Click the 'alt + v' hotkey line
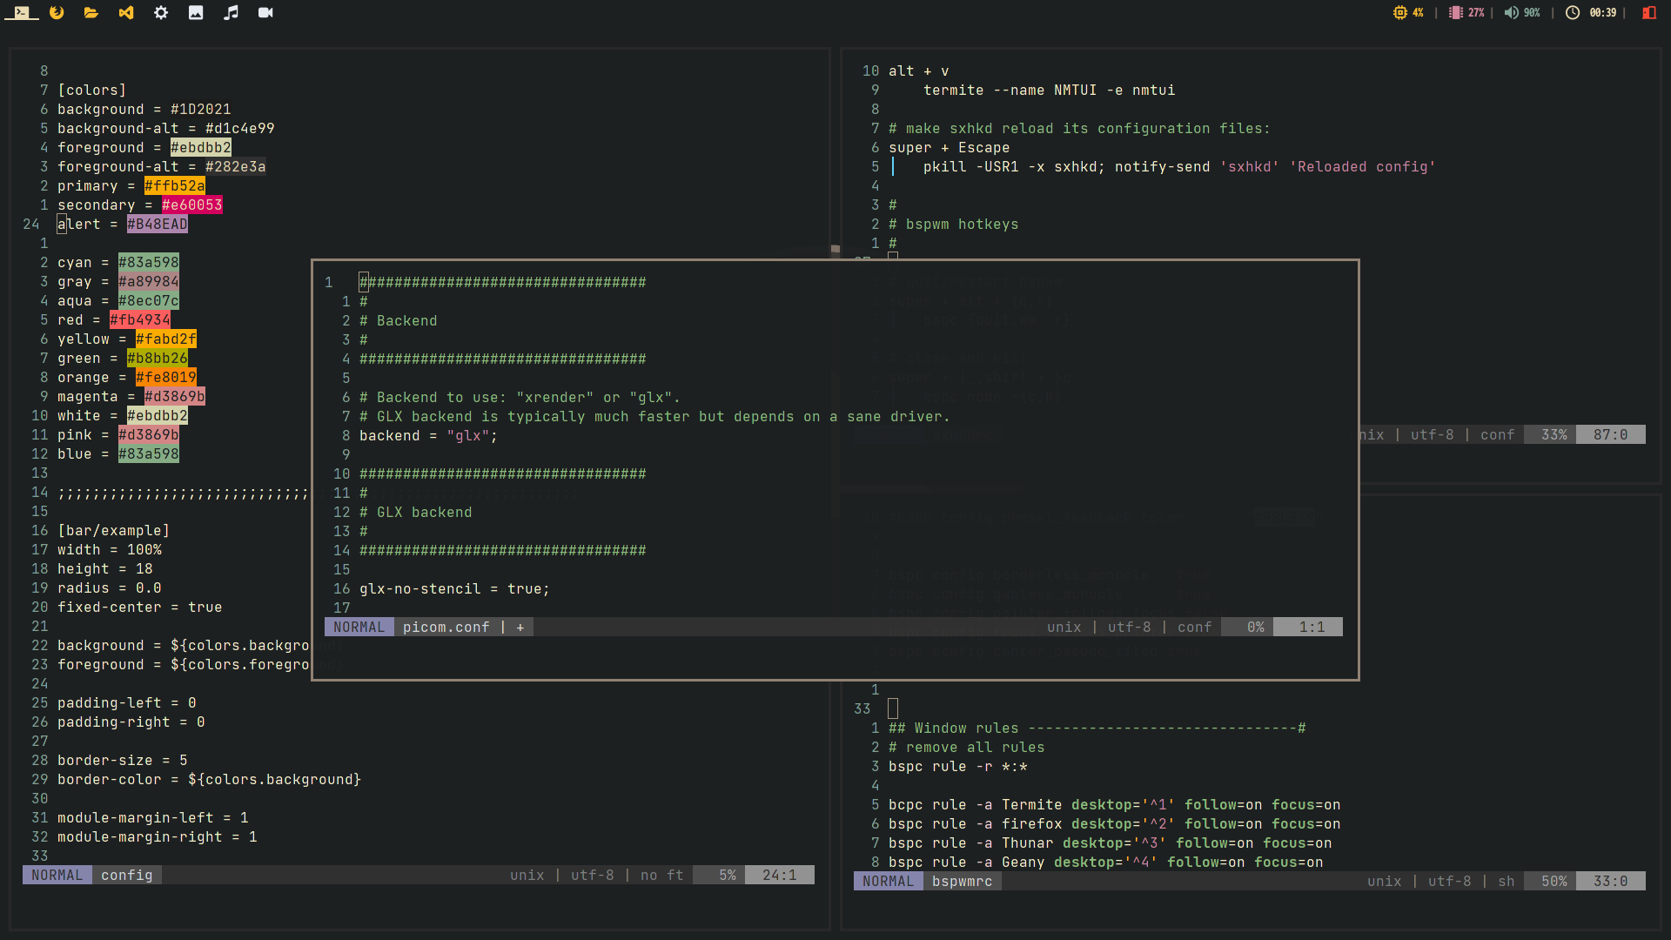1671x940 pixels. pos(919,71)
